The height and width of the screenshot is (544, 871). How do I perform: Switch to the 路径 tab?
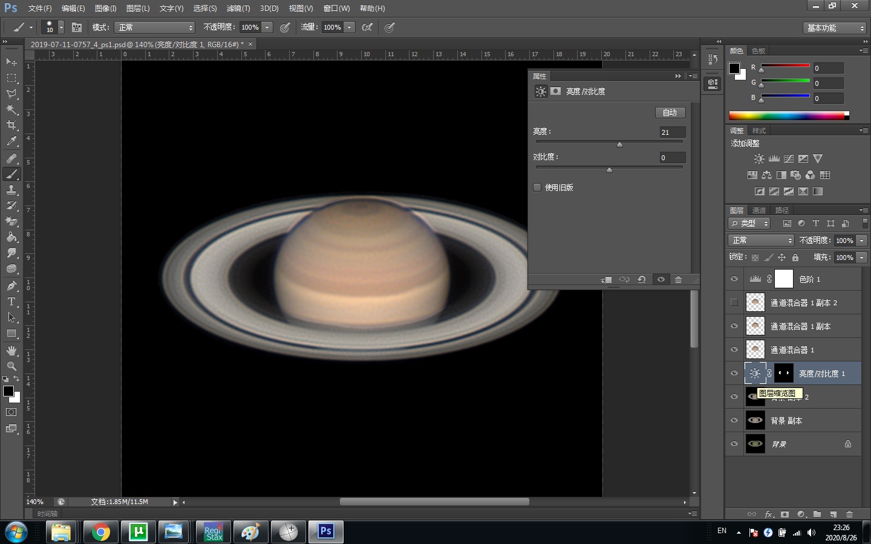point(782,210)
